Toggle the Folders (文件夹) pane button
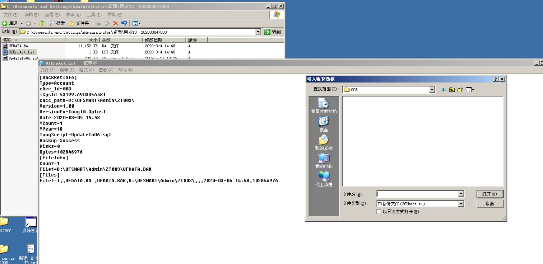The image size is (543, 264). [x=79, y=23]
